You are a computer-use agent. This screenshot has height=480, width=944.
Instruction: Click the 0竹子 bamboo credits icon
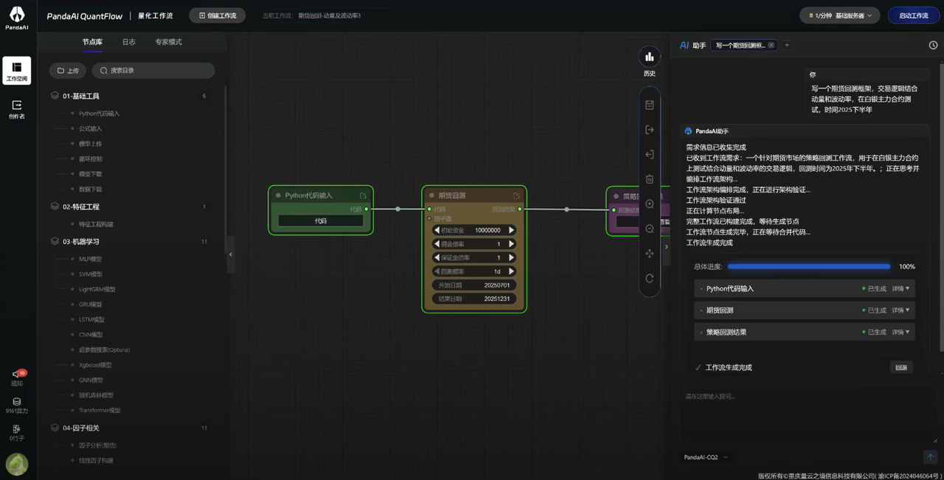click(x=17, y=429)
